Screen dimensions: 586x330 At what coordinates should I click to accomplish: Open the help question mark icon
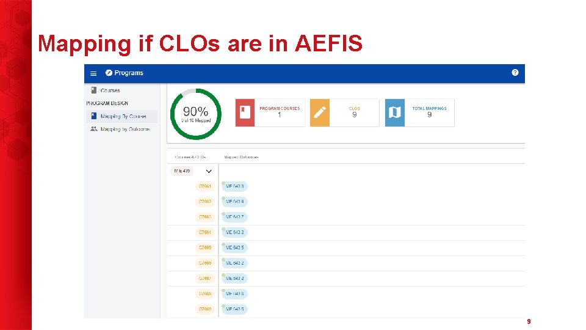pos(515,73)
